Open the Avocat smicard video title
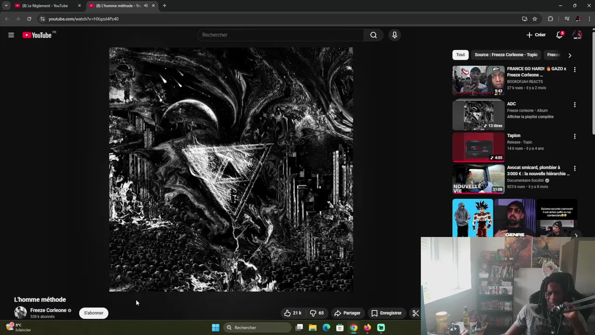The width and height of the screenshot is (595, 335). pyautogui.click(x=538, y=170)
